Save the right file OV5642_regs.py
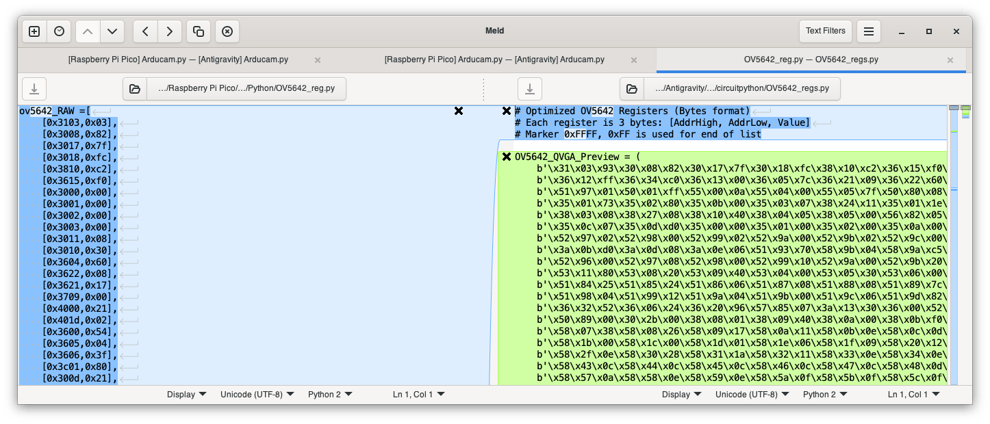 coord(529,89)
